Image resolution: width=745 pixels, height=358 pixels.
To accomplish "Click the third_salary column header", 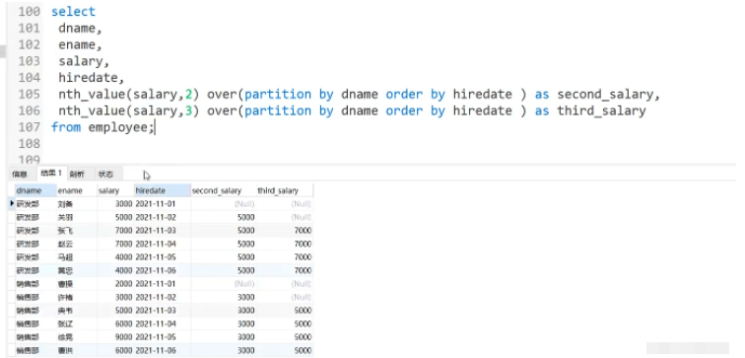I will click(x=285, y=190).
